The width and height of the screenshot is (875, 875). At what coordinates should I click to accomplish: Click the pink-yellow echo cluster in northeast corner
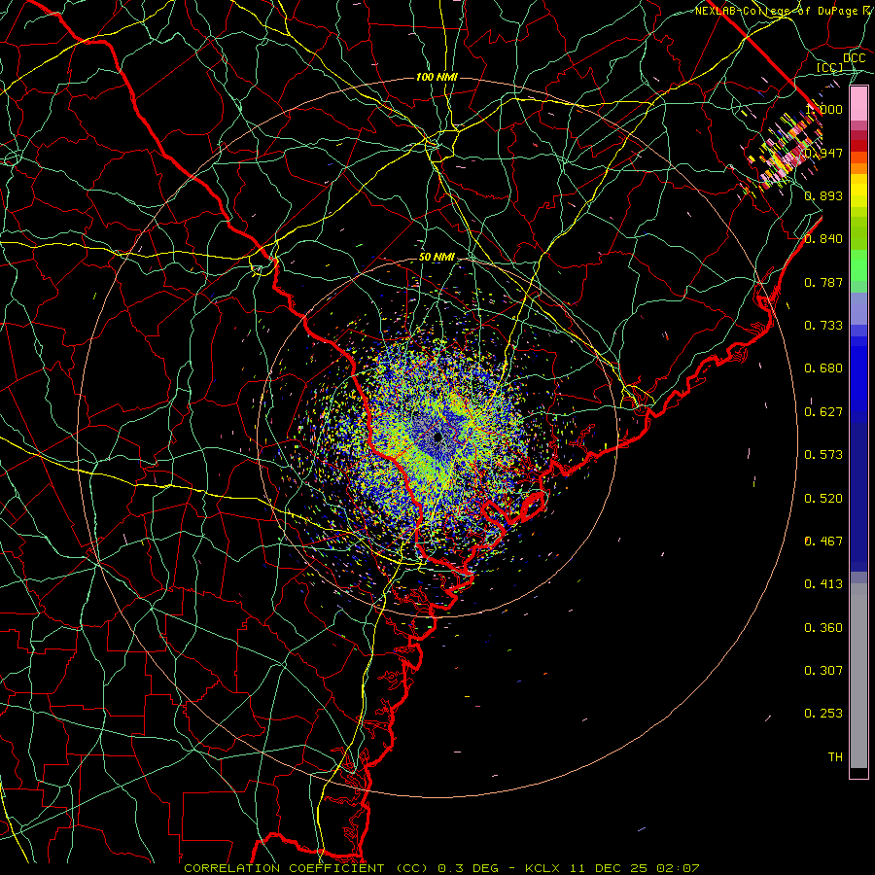point(782,146)
